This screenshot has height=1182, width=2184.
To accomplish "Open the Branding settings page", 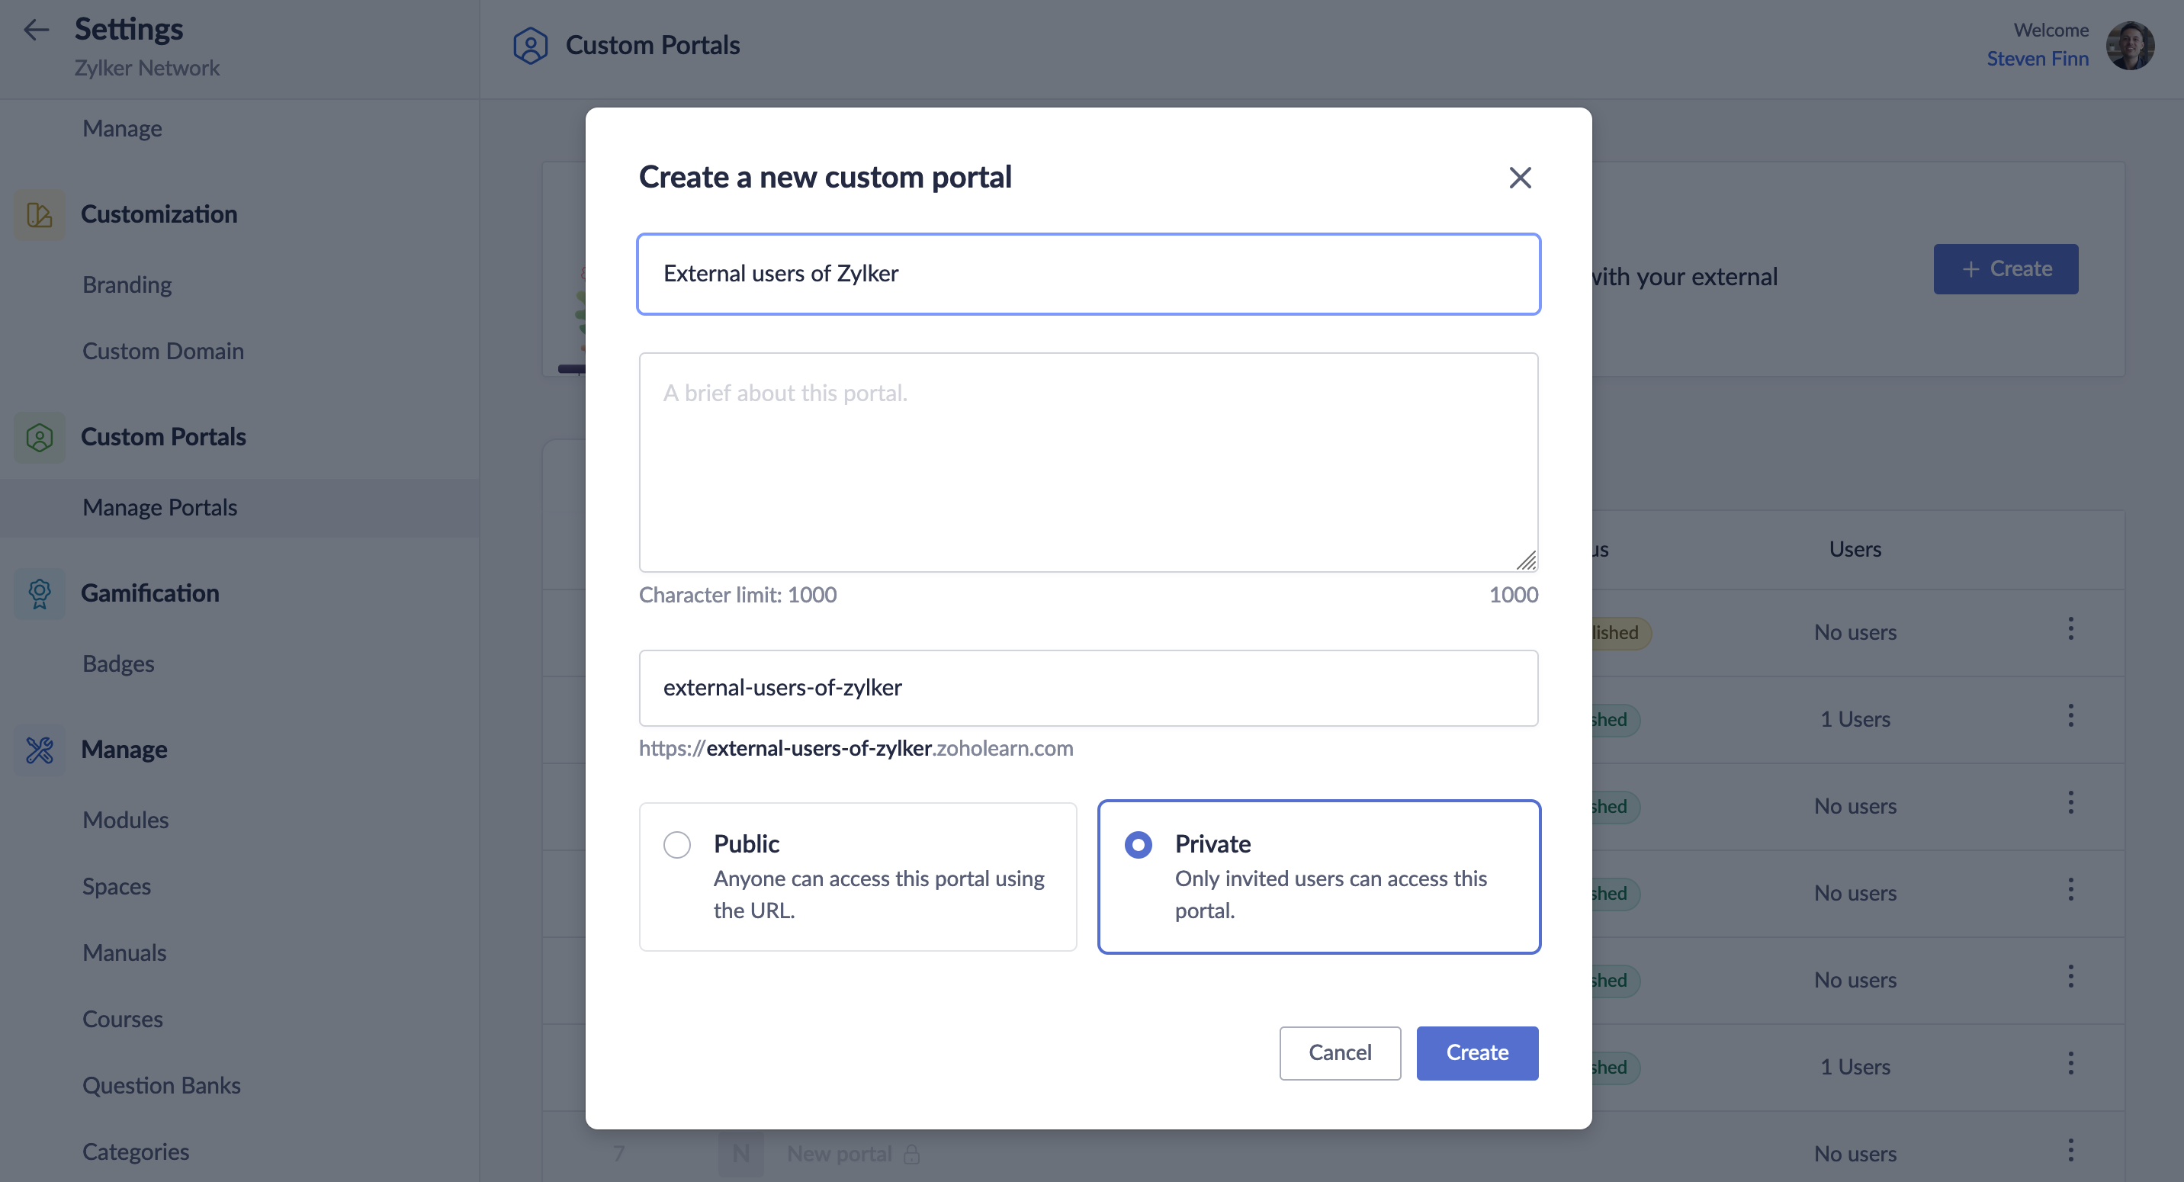I will pyautogui.click(x=127, y=285).
